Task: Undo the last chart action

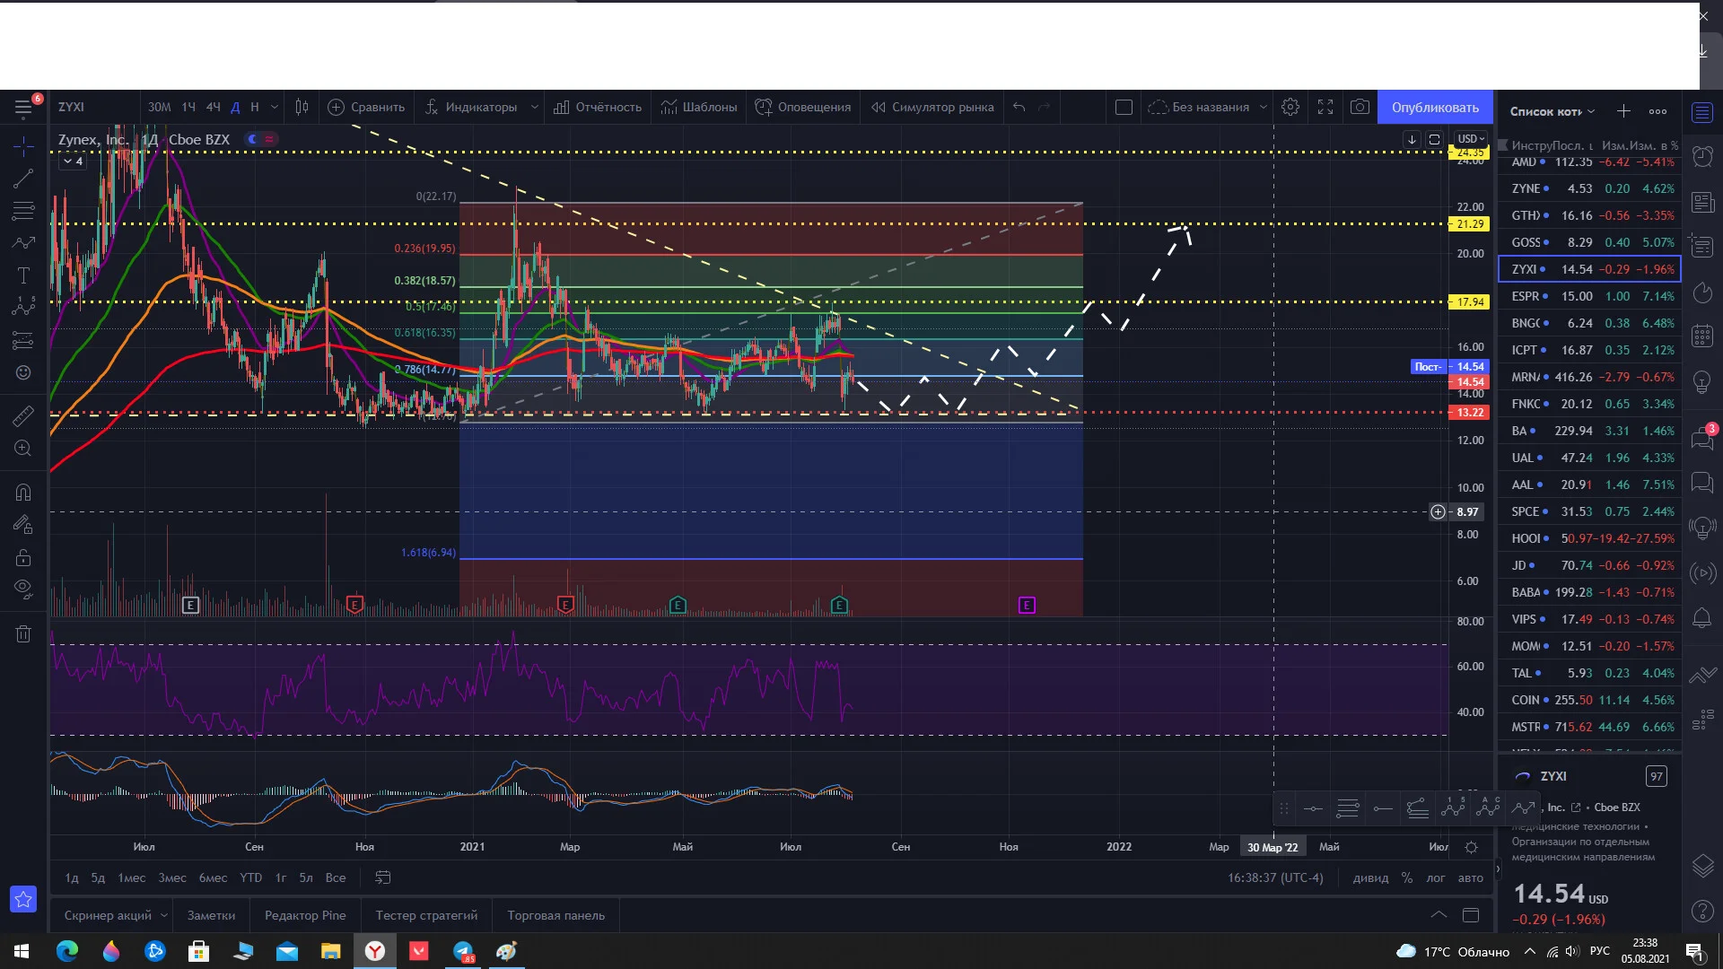Action: [x=1019, y=108]
